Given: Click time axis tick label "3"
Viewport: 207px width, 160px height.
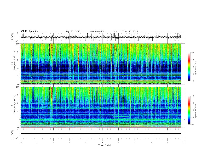Looking at the screenshot, I should [70, 142].
